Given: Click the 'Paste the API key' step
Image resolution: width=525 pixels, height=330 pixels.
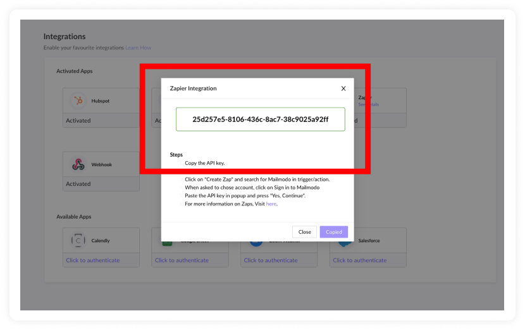Looking at the screenshot, I should click(245, 195).
